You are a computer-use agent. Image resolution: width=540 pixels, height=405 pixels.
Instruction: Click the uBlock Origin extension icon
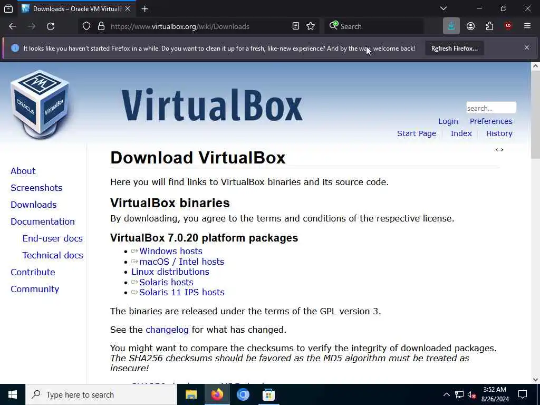point(508,26)
